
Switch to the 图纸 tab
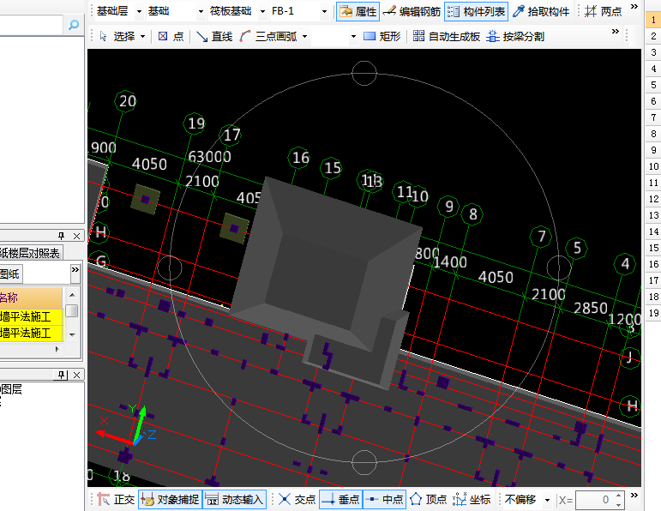pos(10,274)
